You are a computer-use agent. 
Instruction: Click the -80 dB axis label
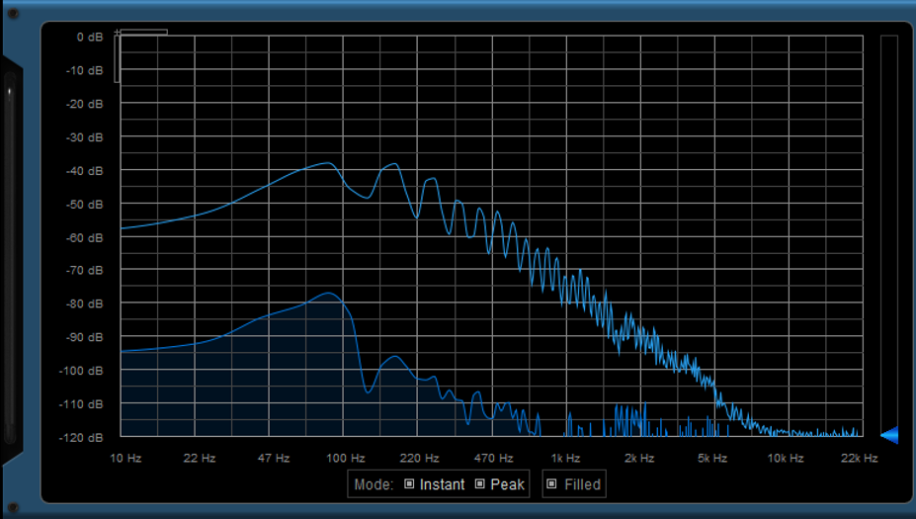(84, 303)
